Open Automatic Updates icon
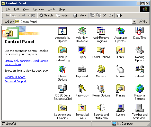The height and width of the screenshot is (127, 151). click(x=120, y=31)
